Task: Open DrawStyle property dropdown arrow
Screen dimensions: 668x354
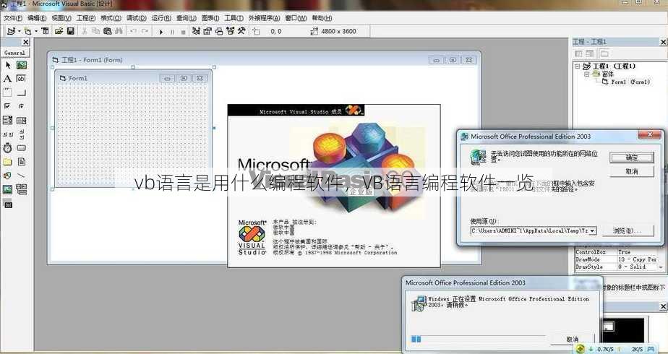Action: pyautogui.click(x=661, y=267)
